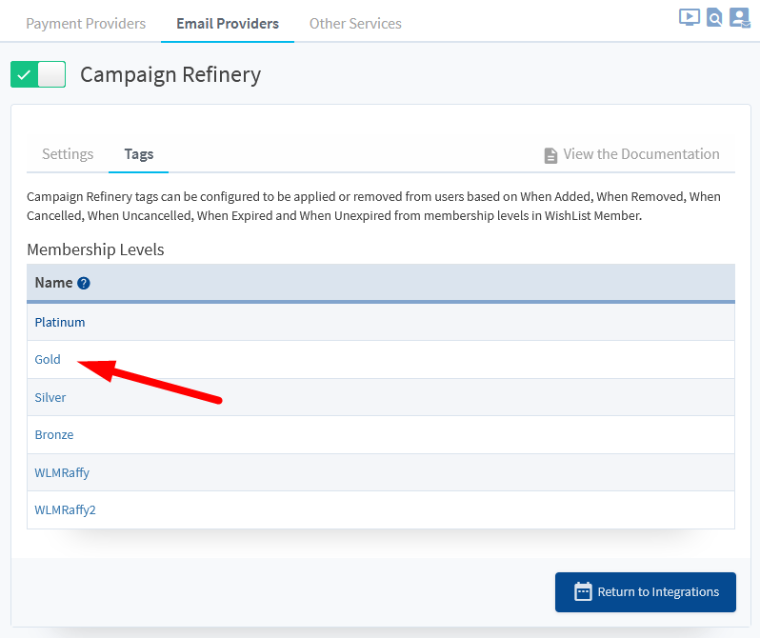
Task: Click the Return to Integrations button
Action: (645, 592)
